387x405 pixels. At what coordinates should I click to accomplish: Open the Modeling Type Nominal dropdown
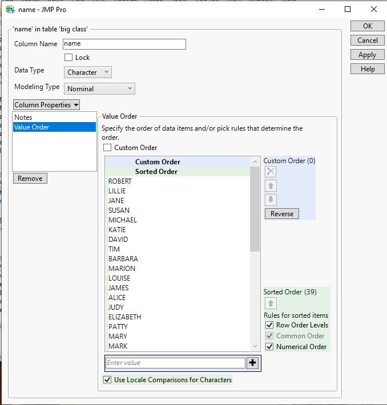[x=99, y=88]
